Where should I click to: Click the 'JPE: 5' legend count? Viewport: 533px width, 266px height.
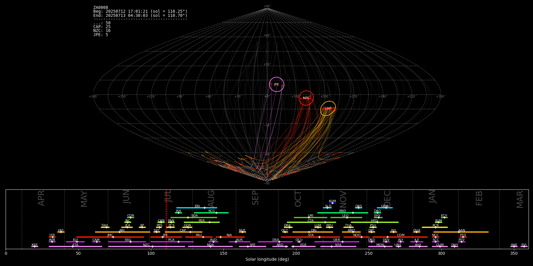coord(101,35)
